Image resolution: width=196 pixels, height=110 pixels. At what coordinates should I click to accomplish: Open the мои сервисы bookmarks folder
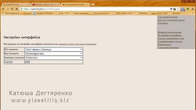(x=80, y=13)
